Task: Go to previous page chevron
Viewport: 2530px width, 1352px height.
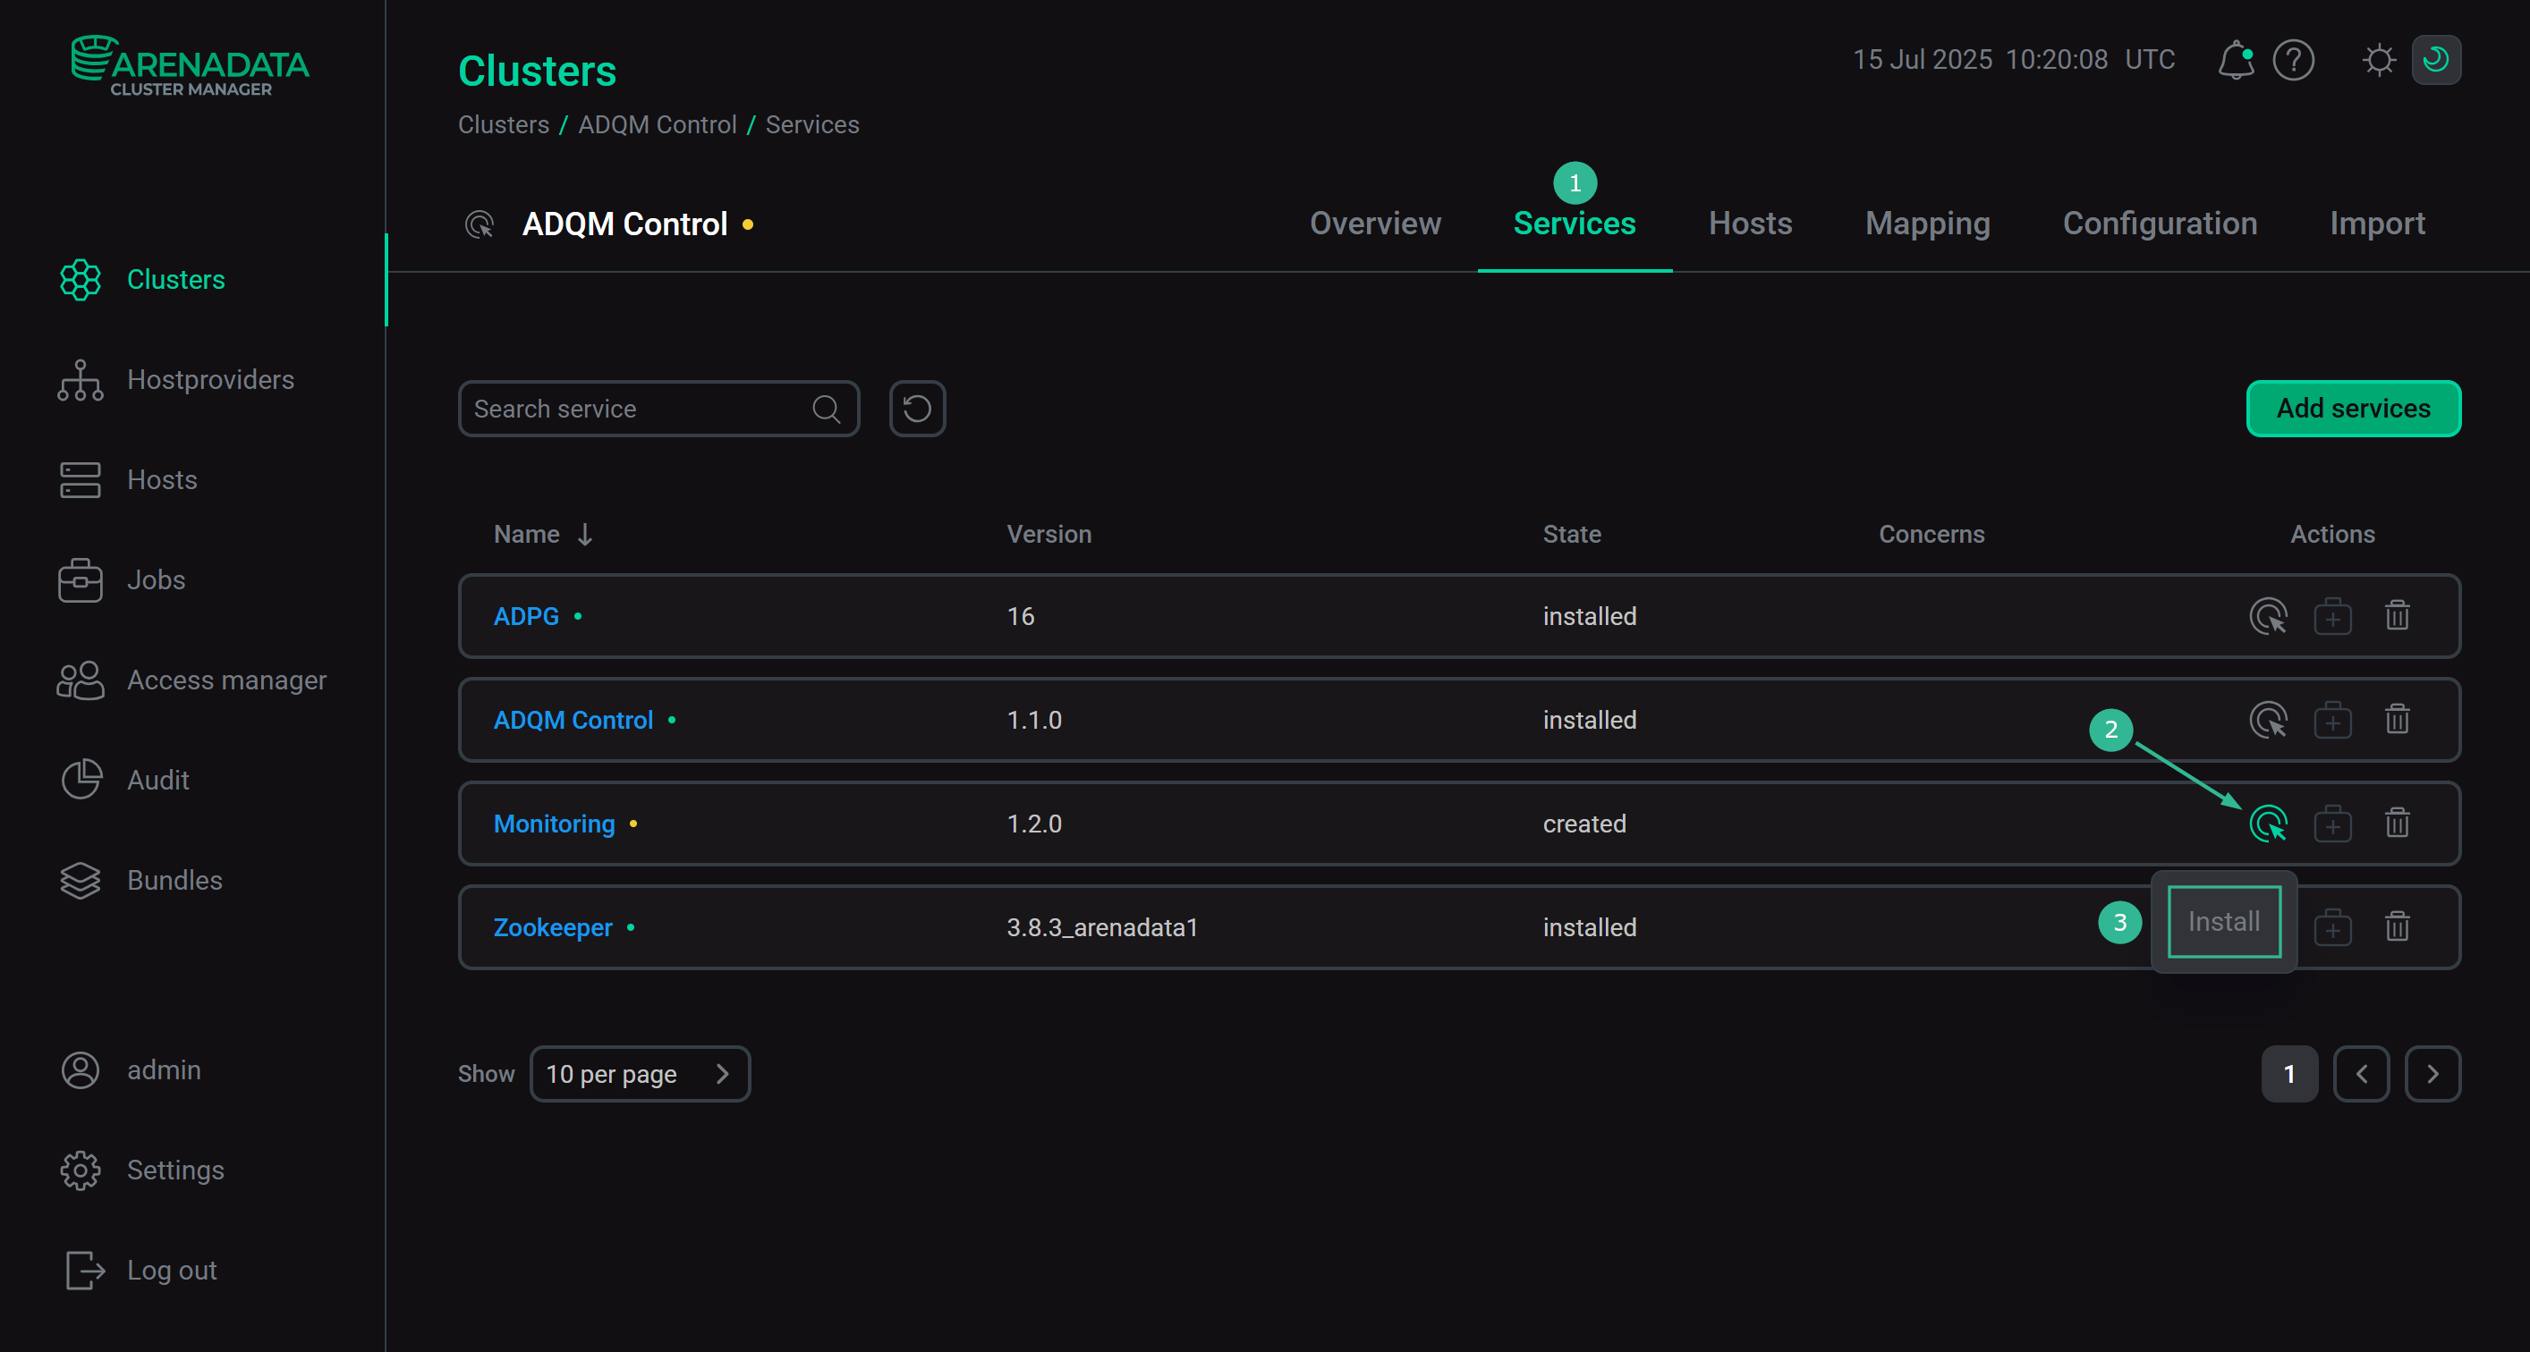Action: pos(2360,1073)
